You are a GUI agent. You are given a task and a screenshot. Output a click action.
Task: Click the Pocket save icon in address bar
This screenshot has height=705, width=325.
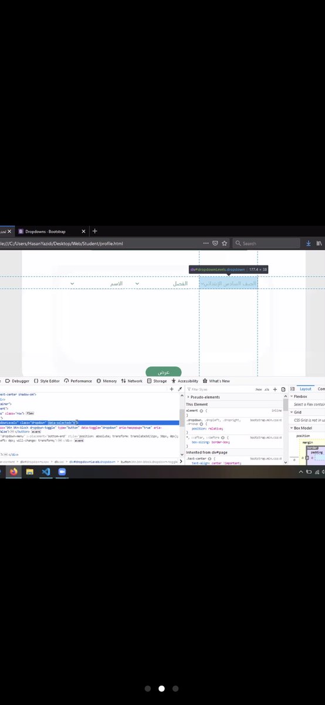[x=215, y=243]
